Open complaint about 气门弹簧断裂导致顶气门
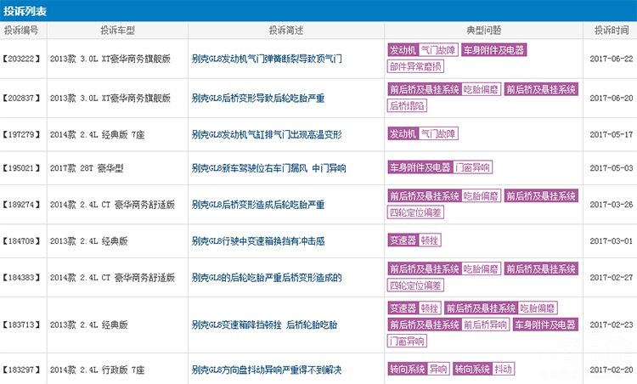Viewport: 637px width, 384px height. 266,59
